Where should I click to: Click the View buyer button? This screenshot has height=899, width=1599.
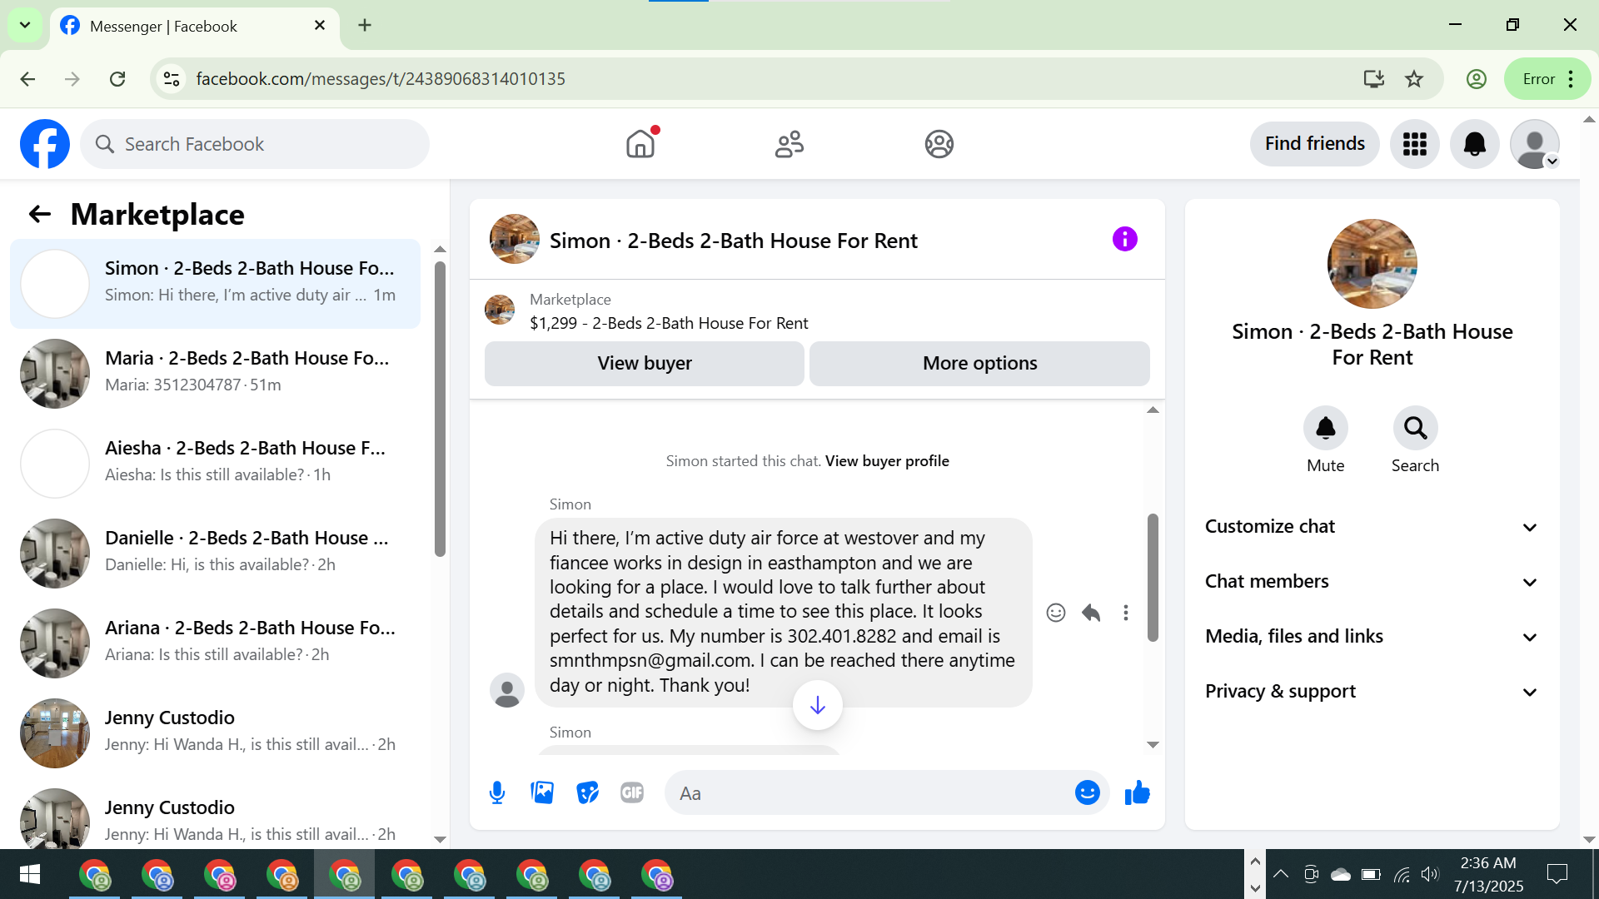point(644,363)
